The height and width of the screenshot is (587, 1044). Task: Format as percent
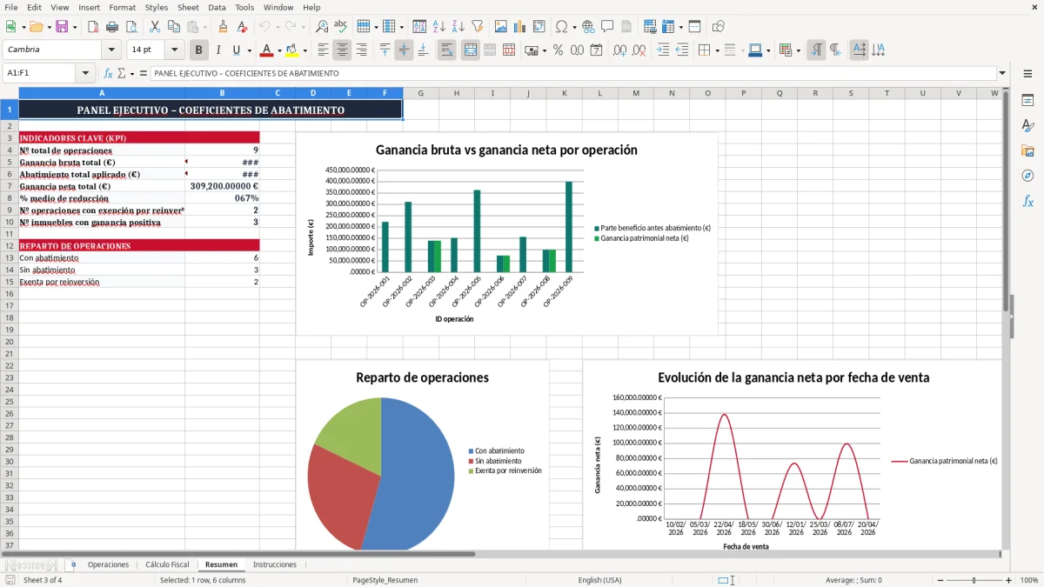[x=558, y=50]
